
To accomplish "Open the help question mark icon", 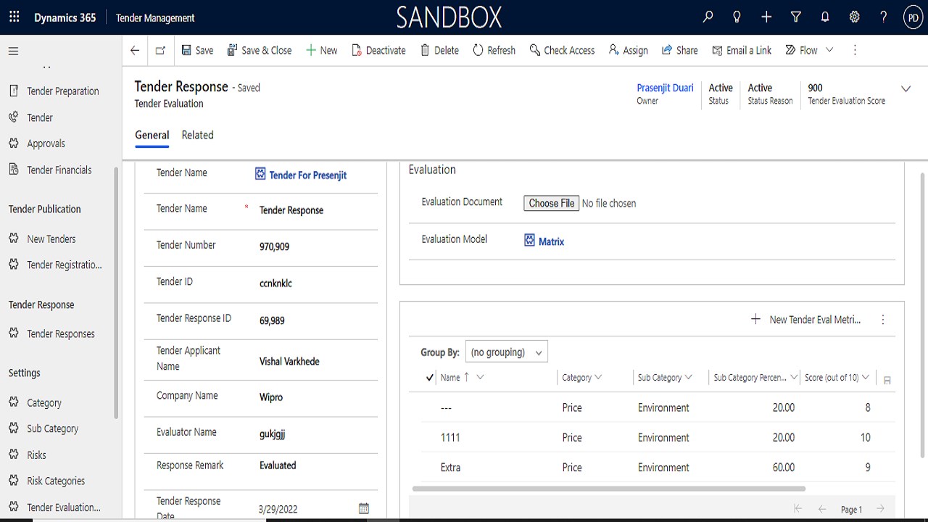I will [x=883, y=17].
